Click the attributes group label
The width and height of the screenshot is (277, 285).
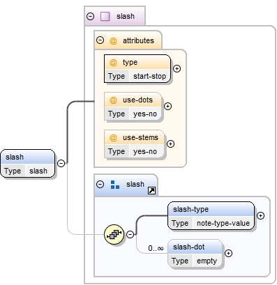[138, 40]
